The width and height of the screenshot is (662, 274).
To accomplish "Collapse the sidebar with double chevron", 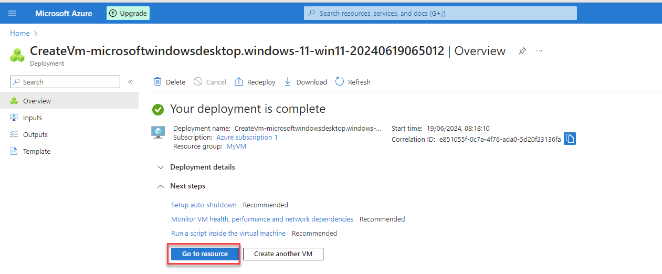I will click(x=130, y=82).
